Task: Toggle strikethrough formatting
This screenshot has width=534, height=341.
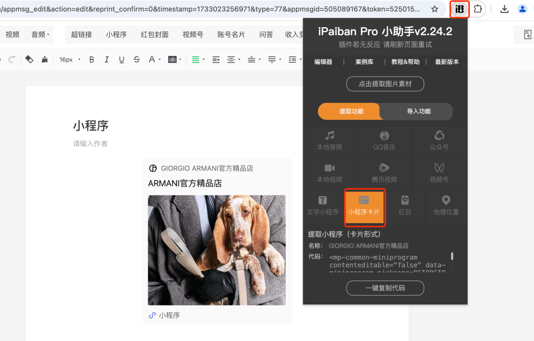Action: pos(136,60)
